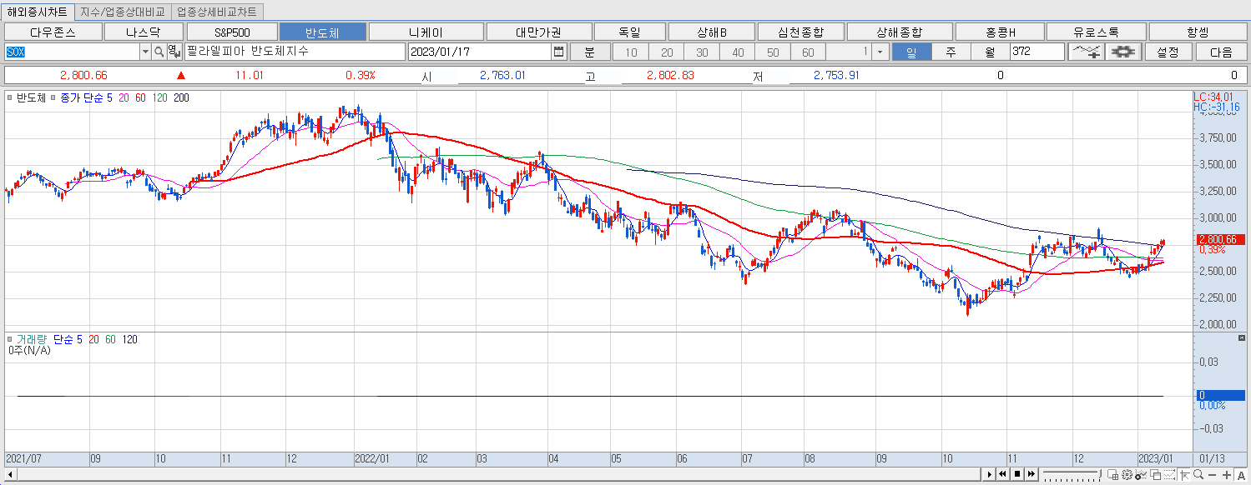Open the interval stepper dropdown next to 60
The image size is (1251, 485).
[x=880, y=52]
